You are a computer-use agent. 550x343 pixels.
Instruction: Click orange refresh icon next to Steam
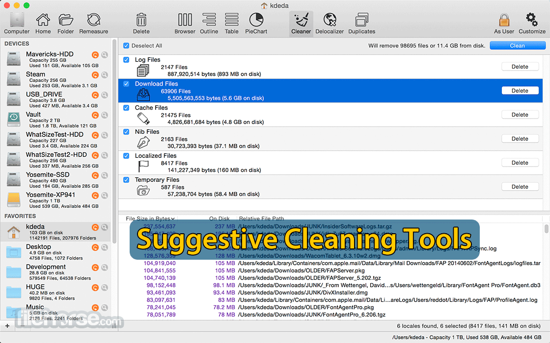point(95,75)
